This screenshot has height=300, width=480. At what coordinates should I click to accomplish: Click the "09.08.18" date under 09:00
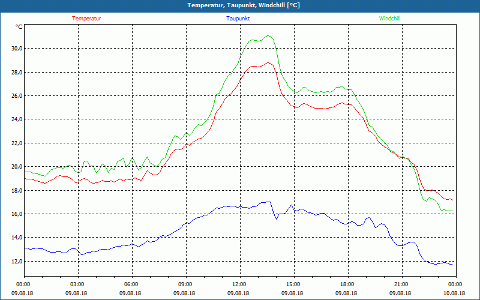pos(184,293)
